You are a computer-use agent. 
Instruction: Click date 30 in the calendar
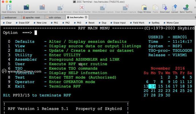pyautogui.click(x=168, y=95)
